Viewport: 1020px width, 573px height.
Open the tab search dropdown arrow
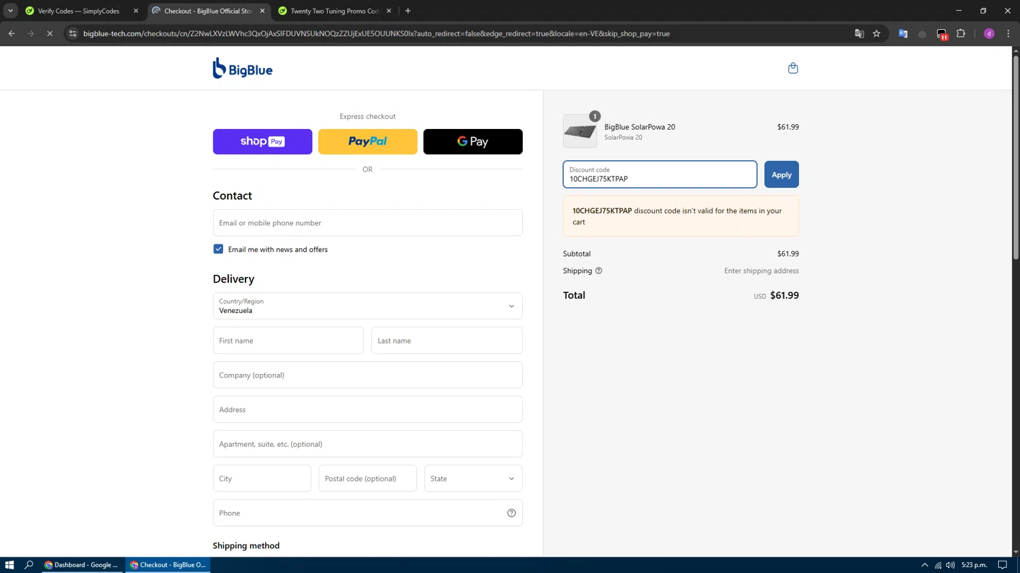pyautogui.click(x=10, y=11)
